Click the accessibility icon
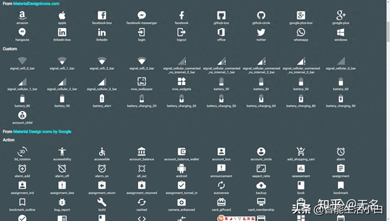The image size is (390, 221). point(62,152)
